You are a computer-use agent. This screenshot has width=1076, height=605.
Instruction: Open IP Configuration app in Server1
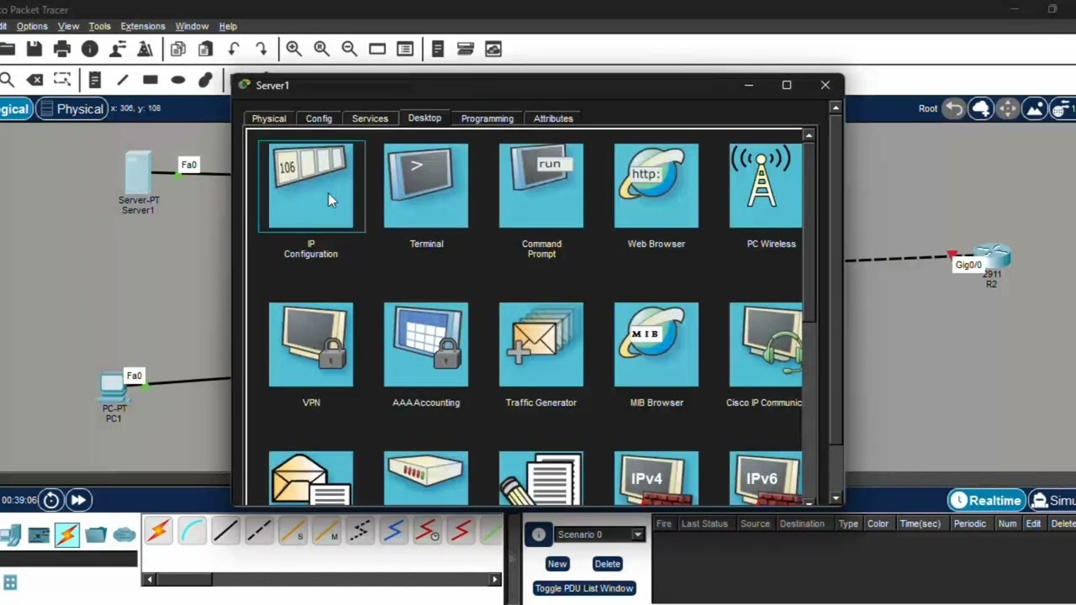point(311,186)
